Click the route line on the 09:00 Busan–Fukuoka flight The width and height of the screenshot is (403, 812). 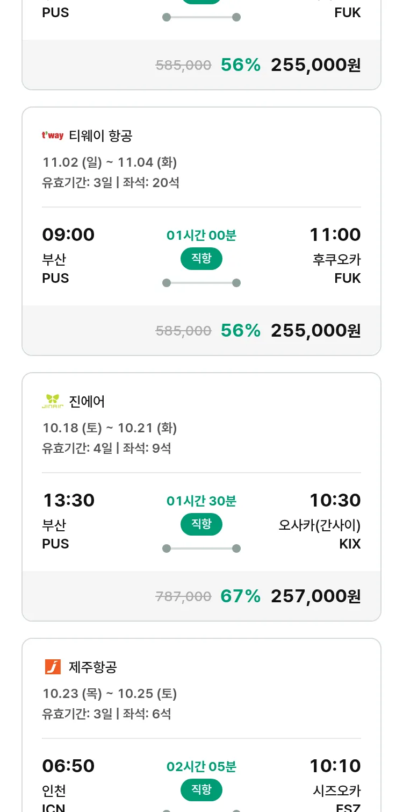click(x=201, y=283)
